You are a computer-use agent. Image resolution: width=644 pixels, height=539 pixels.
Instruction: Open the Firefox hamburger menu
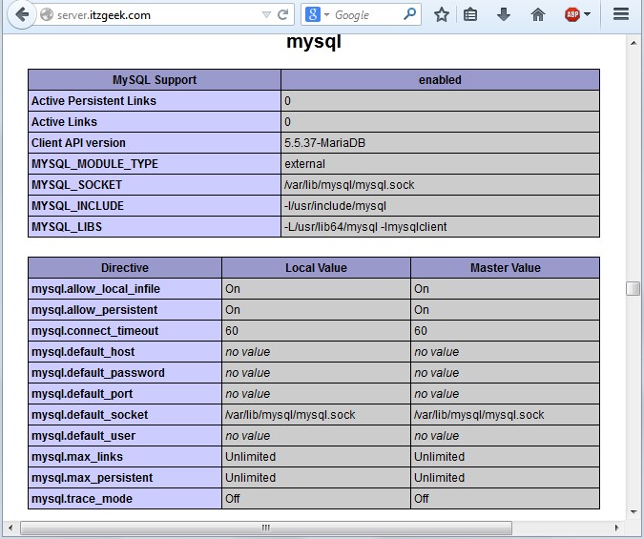[621, 14]
